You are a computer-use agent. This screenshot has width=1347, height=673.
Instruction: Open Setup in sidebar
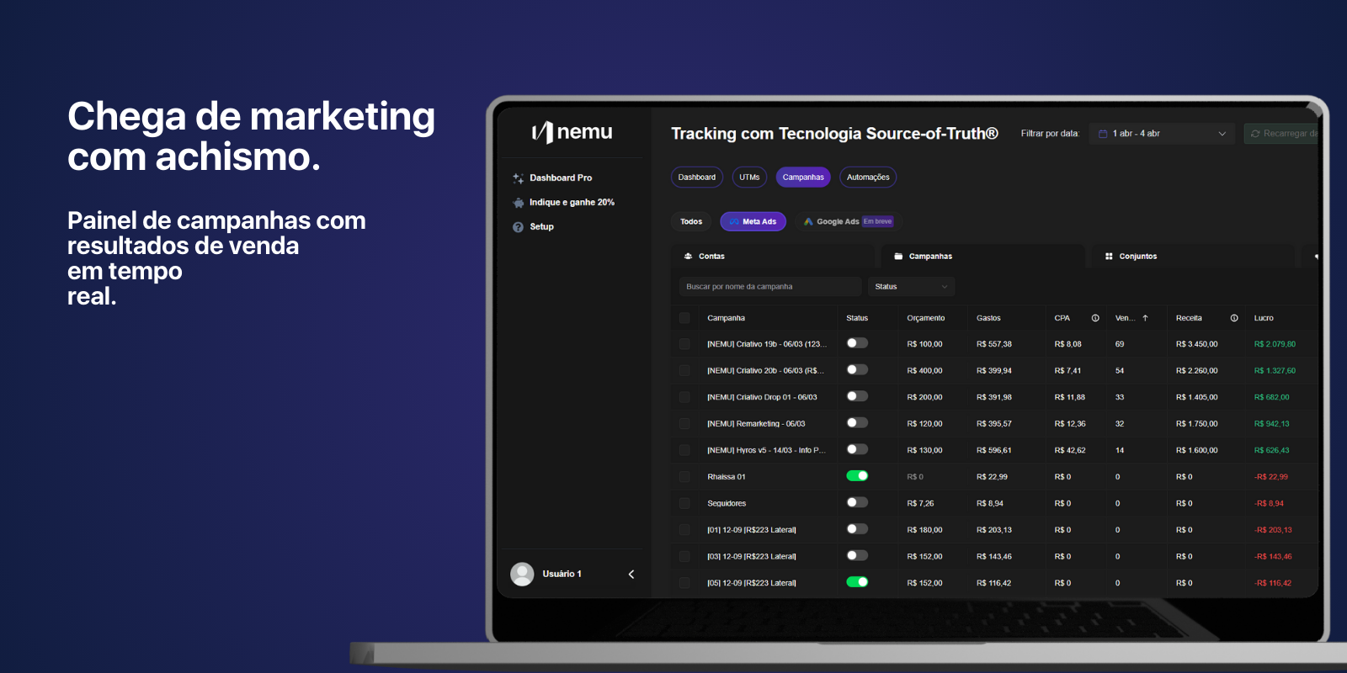(541, 227)
